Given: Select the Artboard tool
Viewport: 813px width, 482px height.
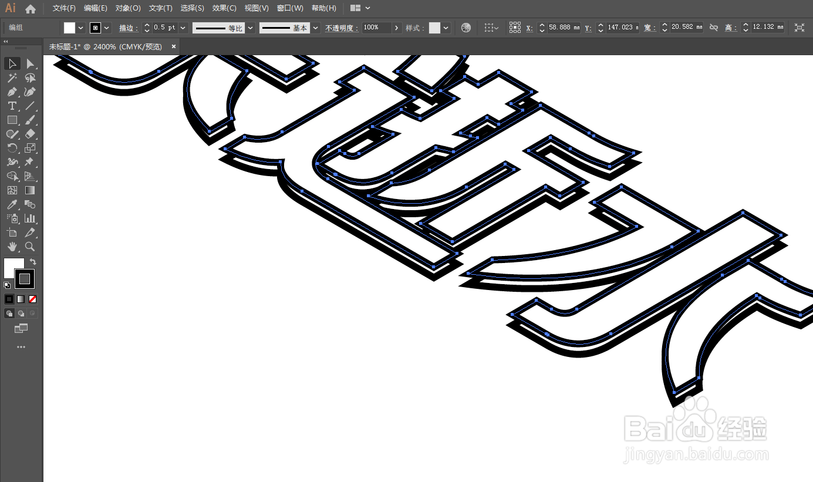Looking at the screenshot, I should [x=12, y=232].
